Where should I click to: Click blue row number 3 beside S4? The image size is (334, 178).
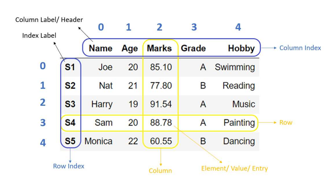pyautogui.click(x=43, y=123)
